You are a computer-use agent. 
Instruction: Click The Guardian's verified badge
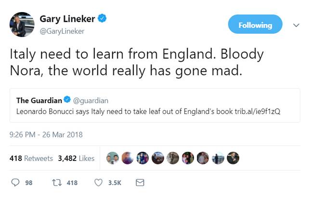67,99
